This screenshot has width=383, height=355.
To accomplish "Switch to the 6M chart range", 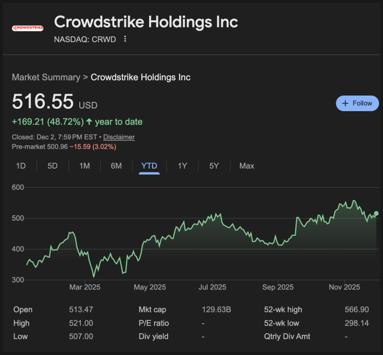I will tap(116, 166).
